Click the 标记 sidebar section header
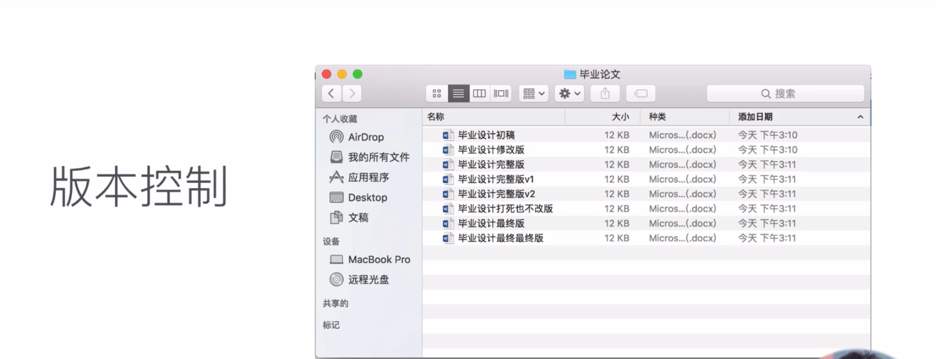 [331, 325]
